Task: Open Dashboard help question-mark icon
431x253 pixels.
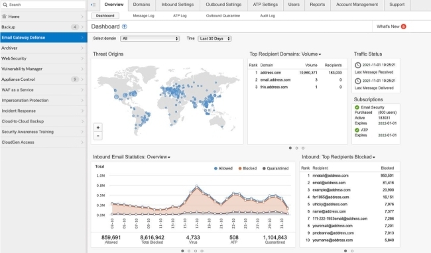Action: [x=125, y=26]
